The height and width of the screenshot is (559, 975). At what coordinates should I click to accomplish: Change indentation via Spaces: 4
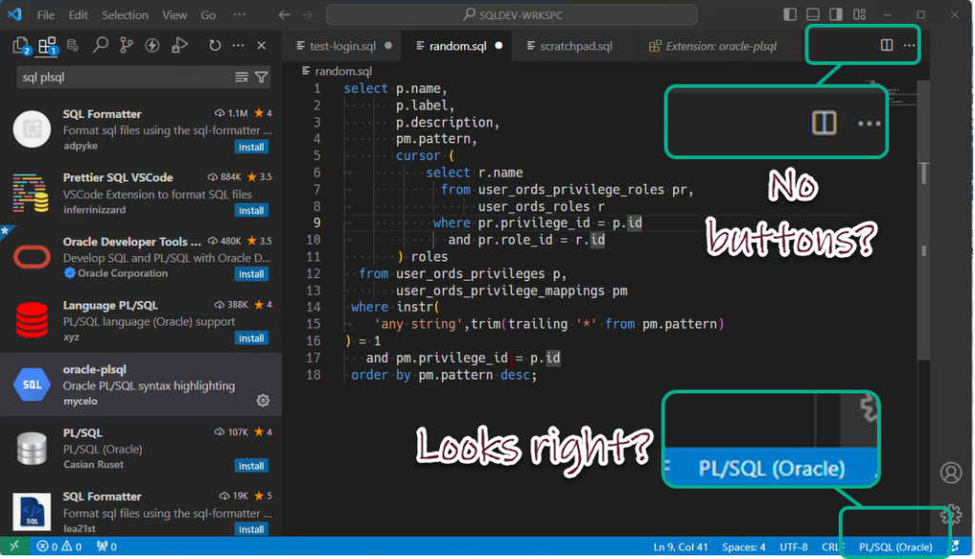(x=744, y=548)
